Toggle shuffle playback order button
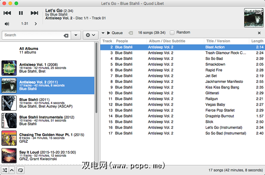Screen dimensions: 265x175 tap(5, 170)
